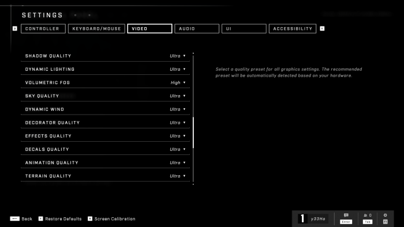Open the Terrain Quality dropdown

pyautogui.click(x=178, y=176)
